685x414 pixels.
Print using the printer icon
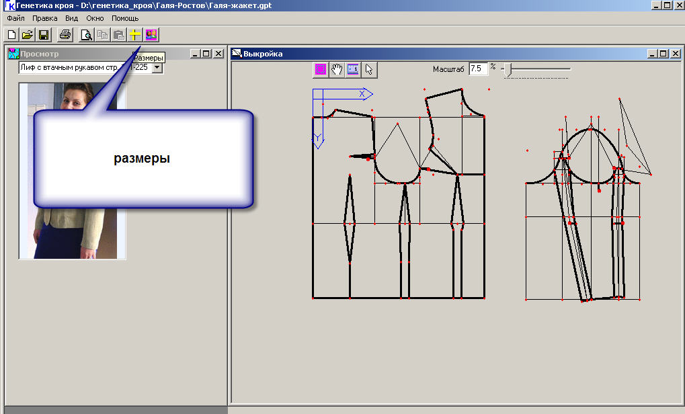(x=65, y=35)
